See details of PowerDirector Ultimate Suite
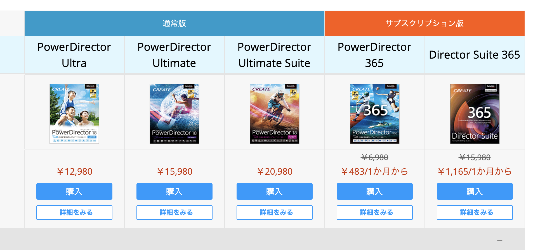 click(x=275, y=213)
